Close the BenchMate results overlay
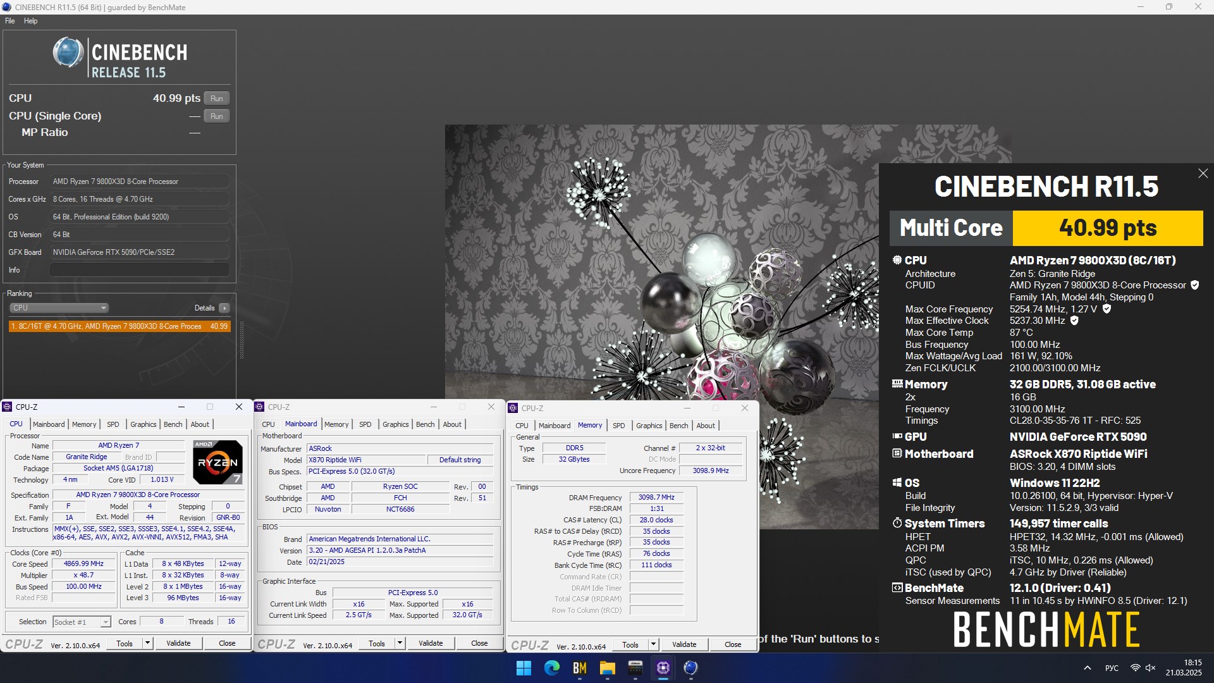This screenshot has height=683, width=1214. 1203,173
